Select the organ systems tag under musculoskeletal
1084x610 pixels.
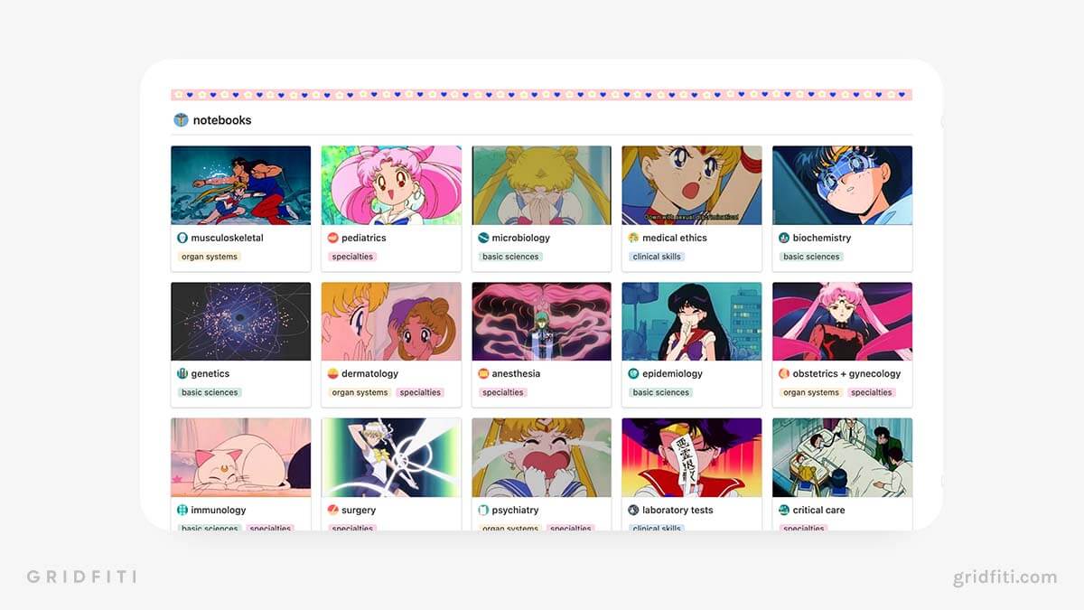tap(210, 257)
